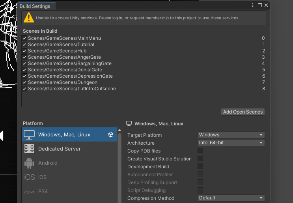This screenshot has height=203, width=293.
Task: Click the Development Build label
Action: point(148,167)
